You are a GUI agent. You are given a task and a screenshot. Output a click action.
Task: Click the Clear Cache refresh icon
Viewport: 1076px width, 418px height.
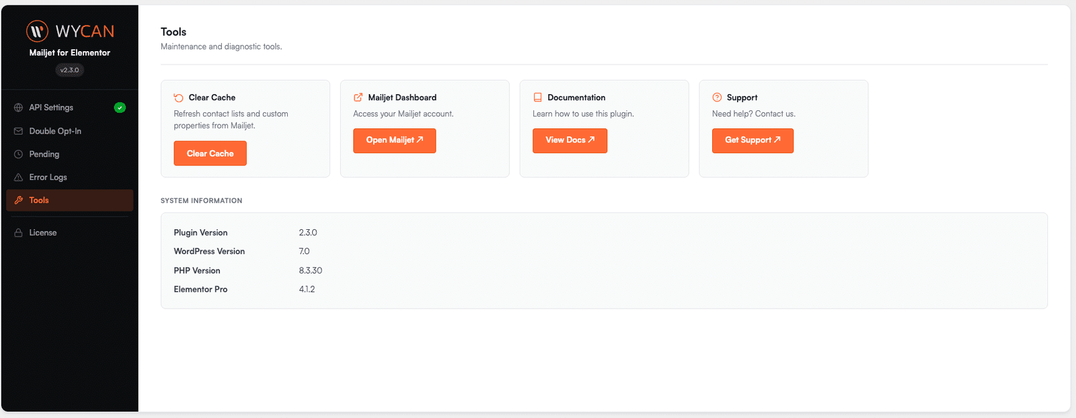[178, 97]
